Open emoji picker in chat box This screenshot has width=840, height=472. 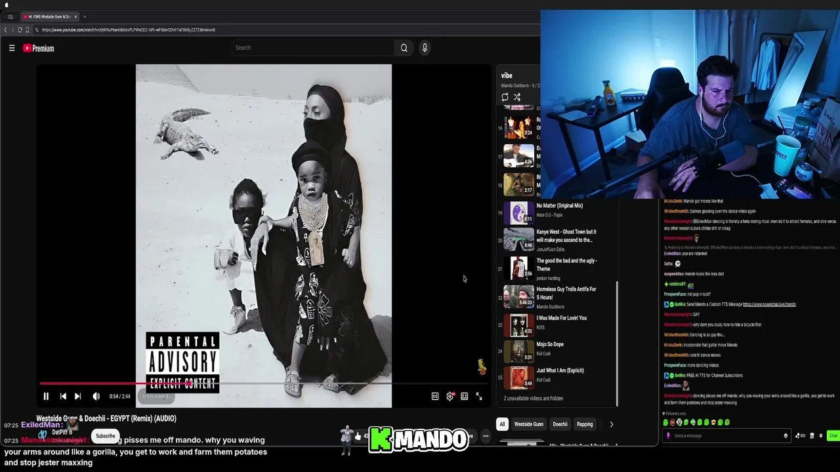[x=786, y=435]
